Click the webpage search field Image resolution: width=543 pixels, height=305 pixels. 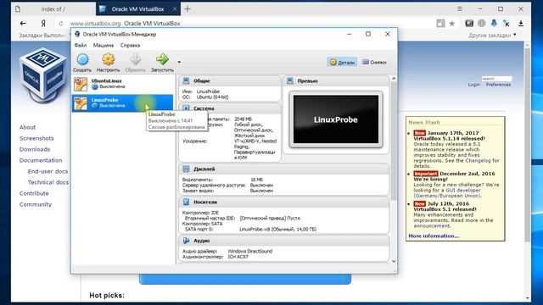[496, 79]
